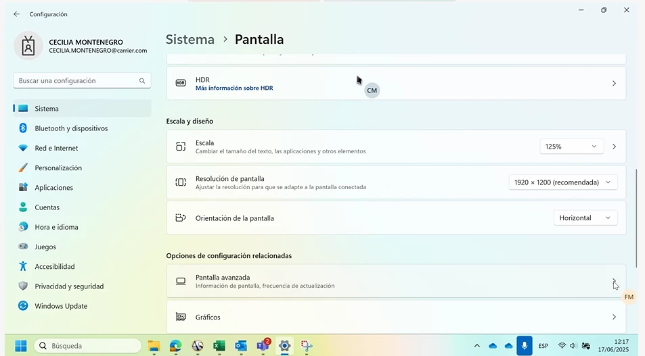Open the Escala 125% dropdown
Screen dimensions: 645x356
(571, 147)
